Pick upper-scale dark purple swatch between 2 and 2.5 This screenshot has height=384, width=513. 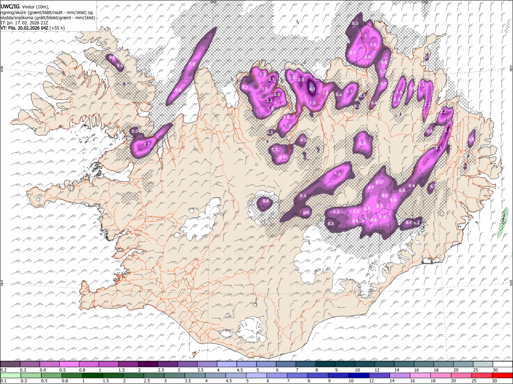coord(148,364)
